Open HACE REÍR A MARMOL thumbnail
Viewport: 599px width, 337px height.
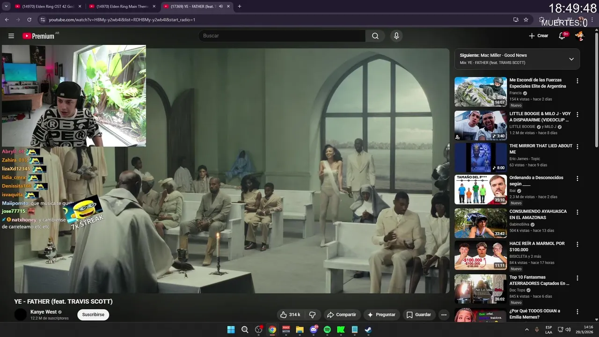pos(481,256)
